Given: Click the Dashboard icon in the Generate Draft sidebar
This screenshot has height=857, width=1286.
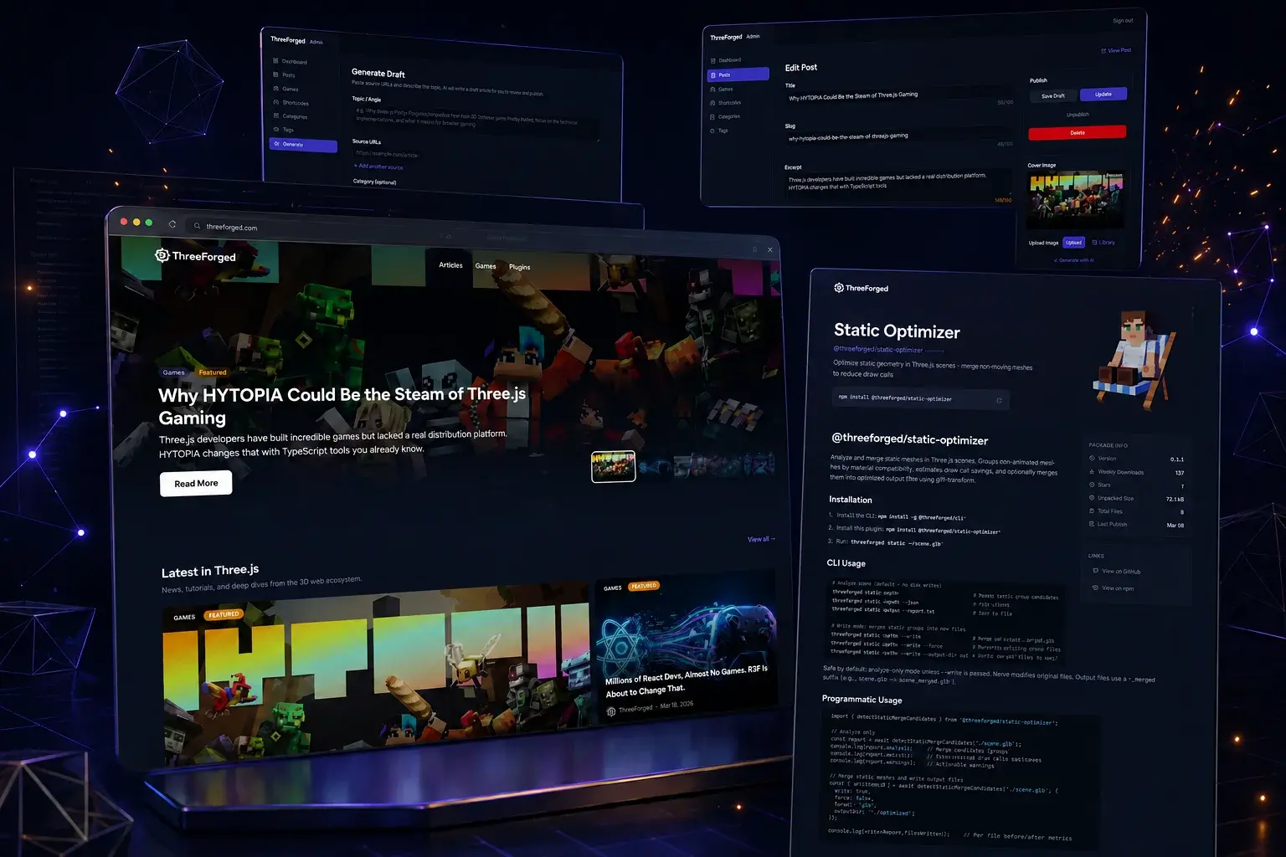Looking at the screenshot, I should tap(275, 61).
